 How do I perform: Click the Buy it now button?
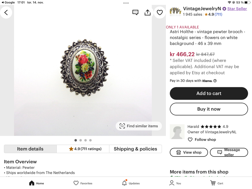click(209, 109)
